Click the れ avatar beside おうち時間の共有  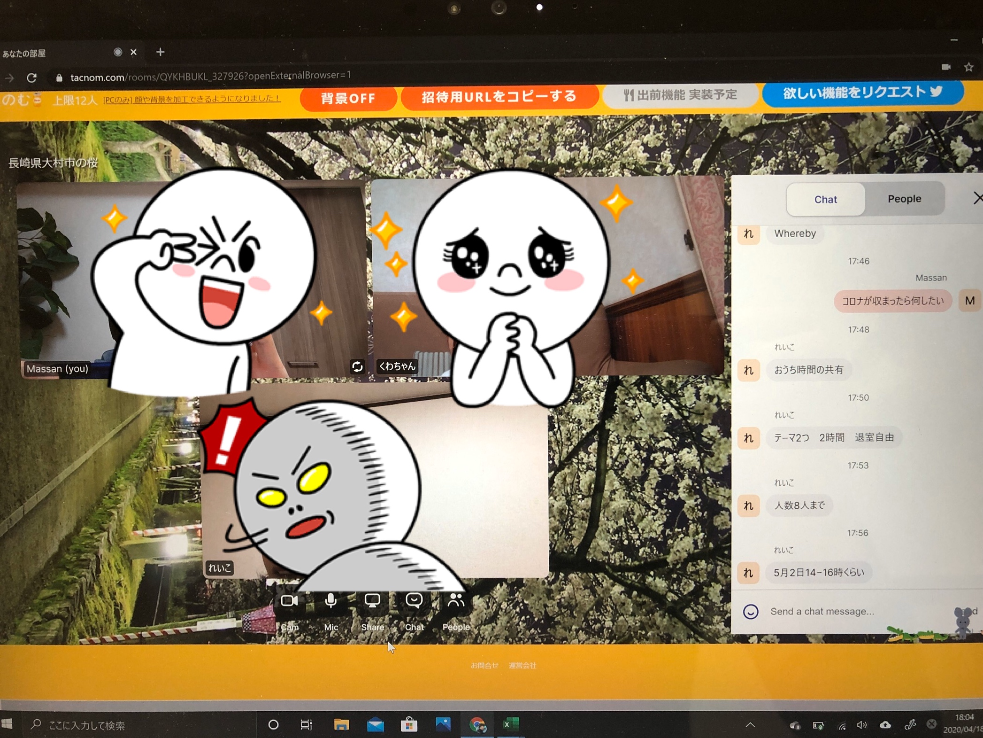click(x=749, y=370)
